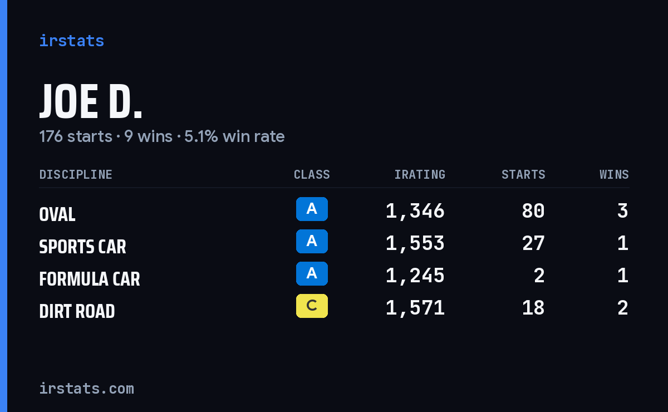Open the irstats.com footer link

pos(86,388)
